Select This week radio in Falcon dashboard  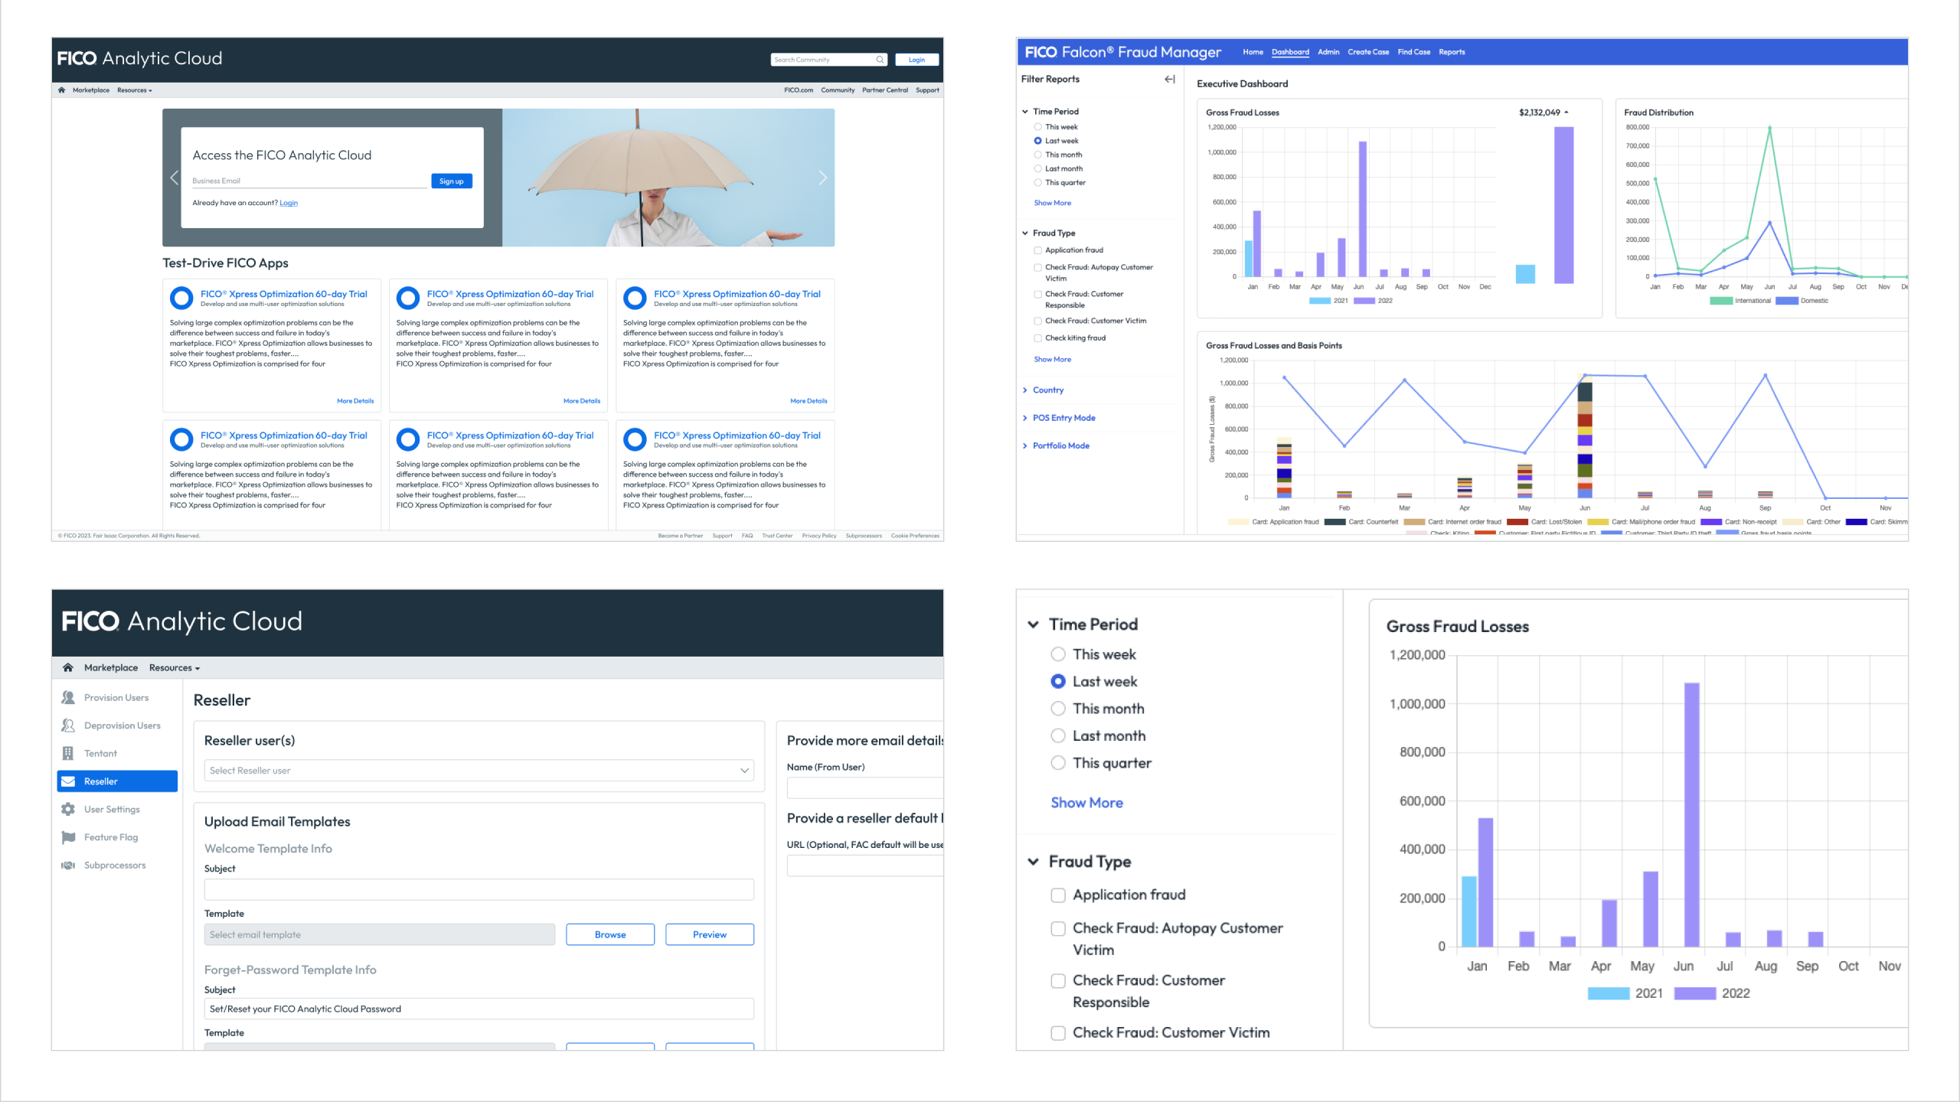[x=1038, y=127]
